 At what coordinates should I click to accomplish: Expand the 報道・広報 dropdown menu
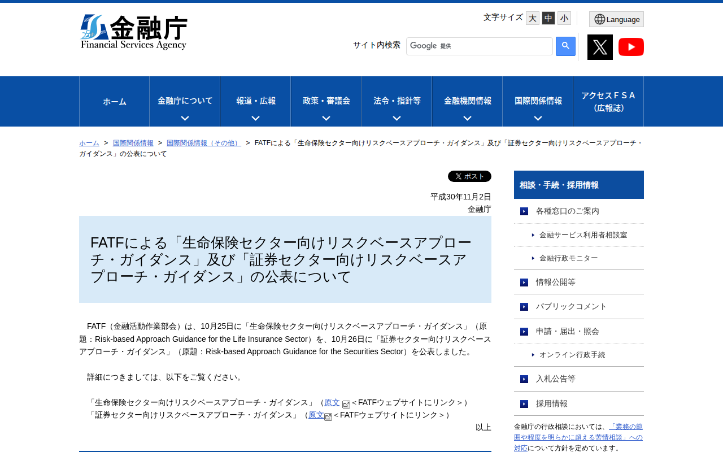(255, 101)
